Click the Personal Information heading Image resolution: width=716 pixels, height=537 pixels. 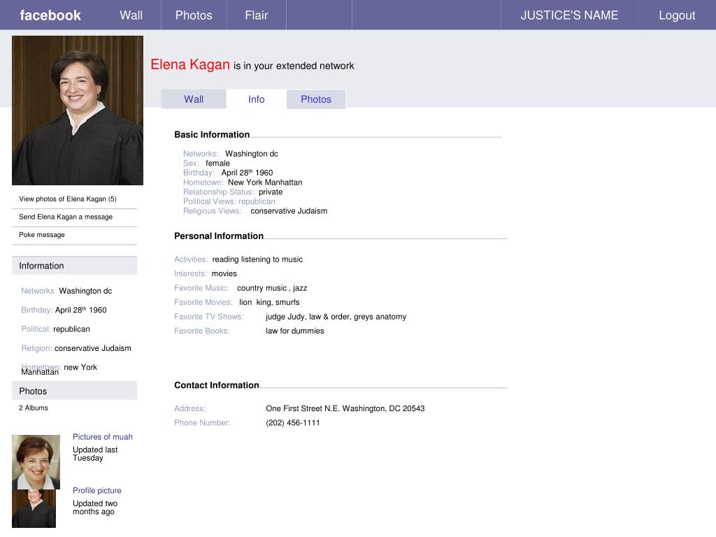pos(219,236)
